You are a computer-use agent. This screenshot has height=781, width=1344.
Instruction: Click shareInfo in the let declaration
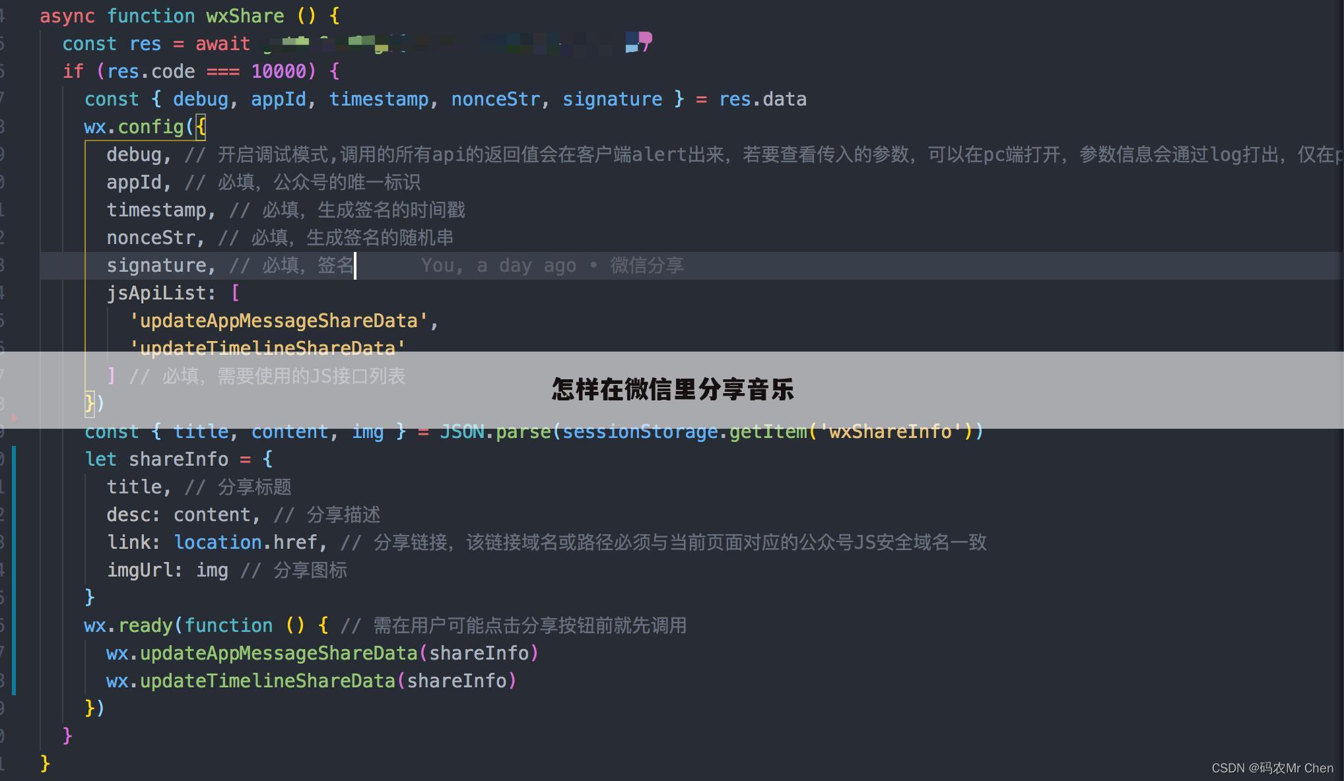(178, 459)
